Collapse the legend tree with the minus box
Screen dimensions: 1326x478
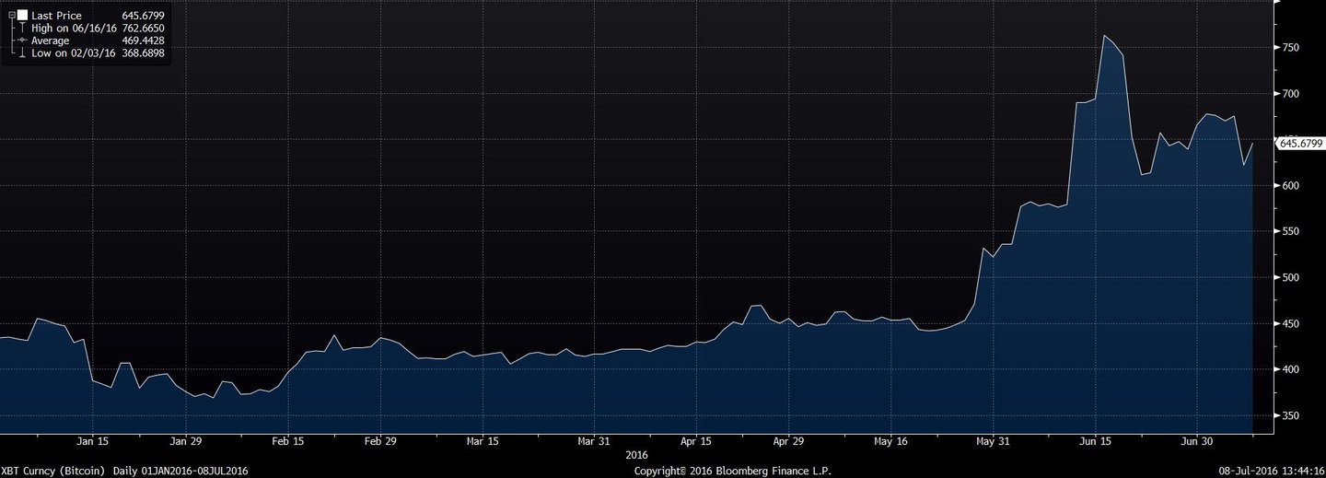pyautogui.click(x=12, y=16)
